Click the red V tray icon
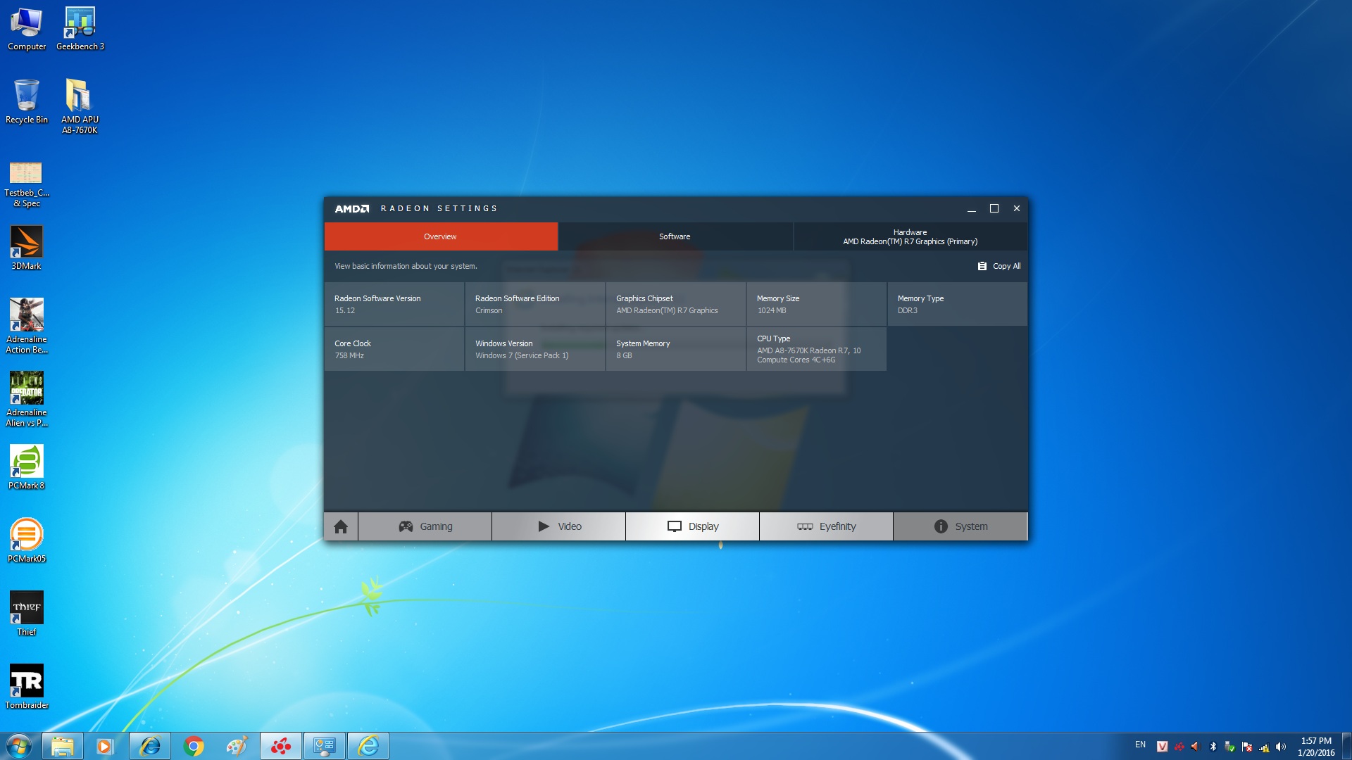The height and width of the screenshot is (760, 1352). pos(1162,747)
